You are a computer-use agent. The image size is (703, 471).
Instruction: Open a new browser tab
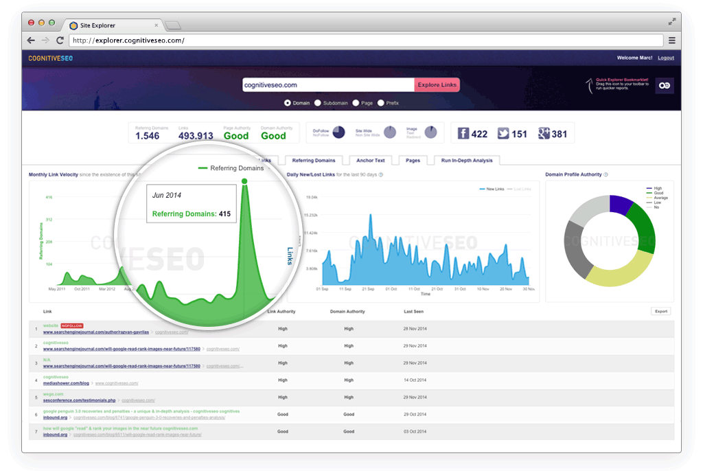172,25
